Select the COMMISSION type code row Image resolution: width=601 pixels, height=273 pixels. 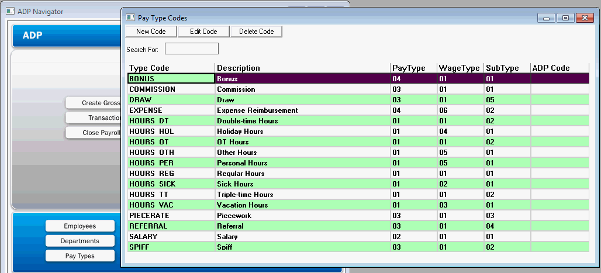358,89
